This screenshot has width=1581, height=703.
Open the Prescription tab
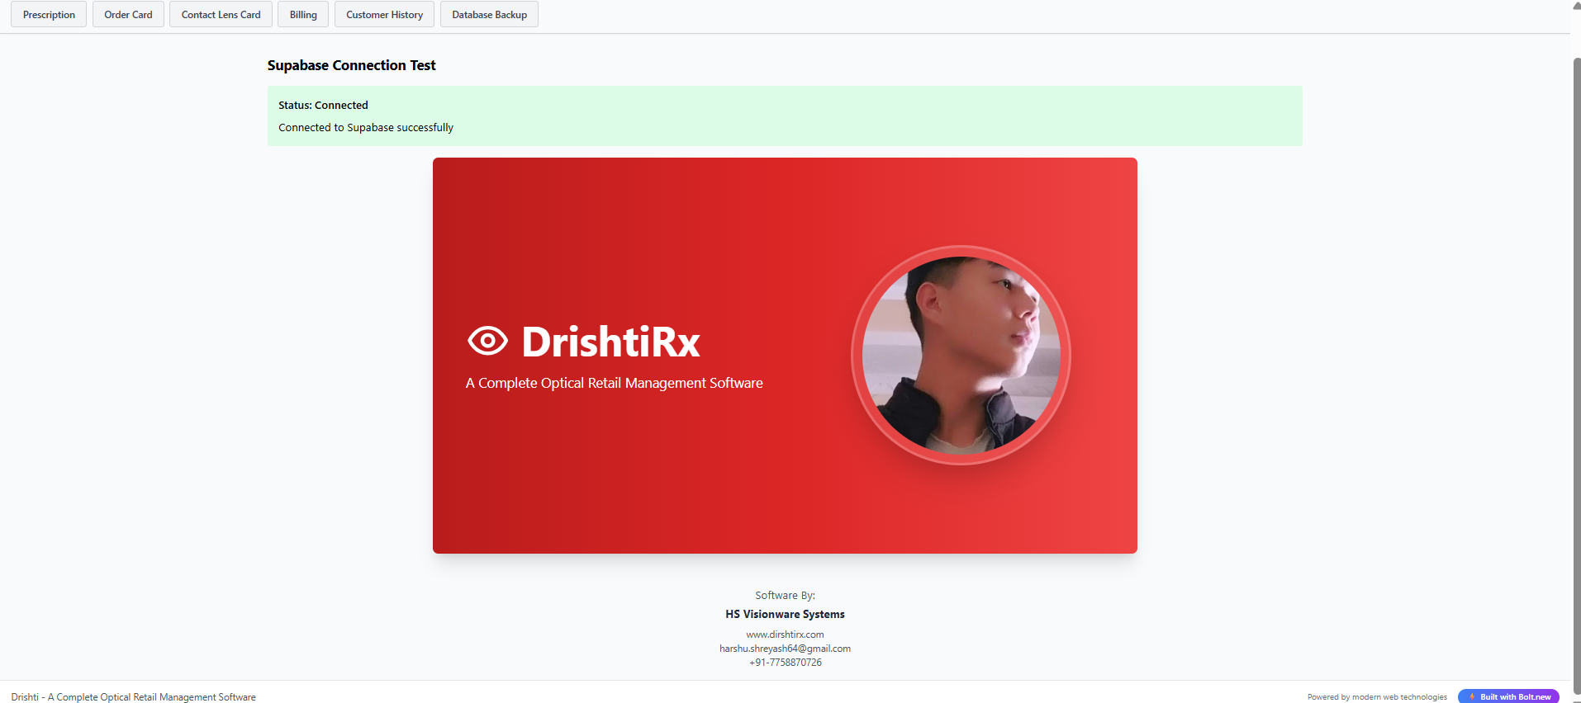tap(49, 15)
